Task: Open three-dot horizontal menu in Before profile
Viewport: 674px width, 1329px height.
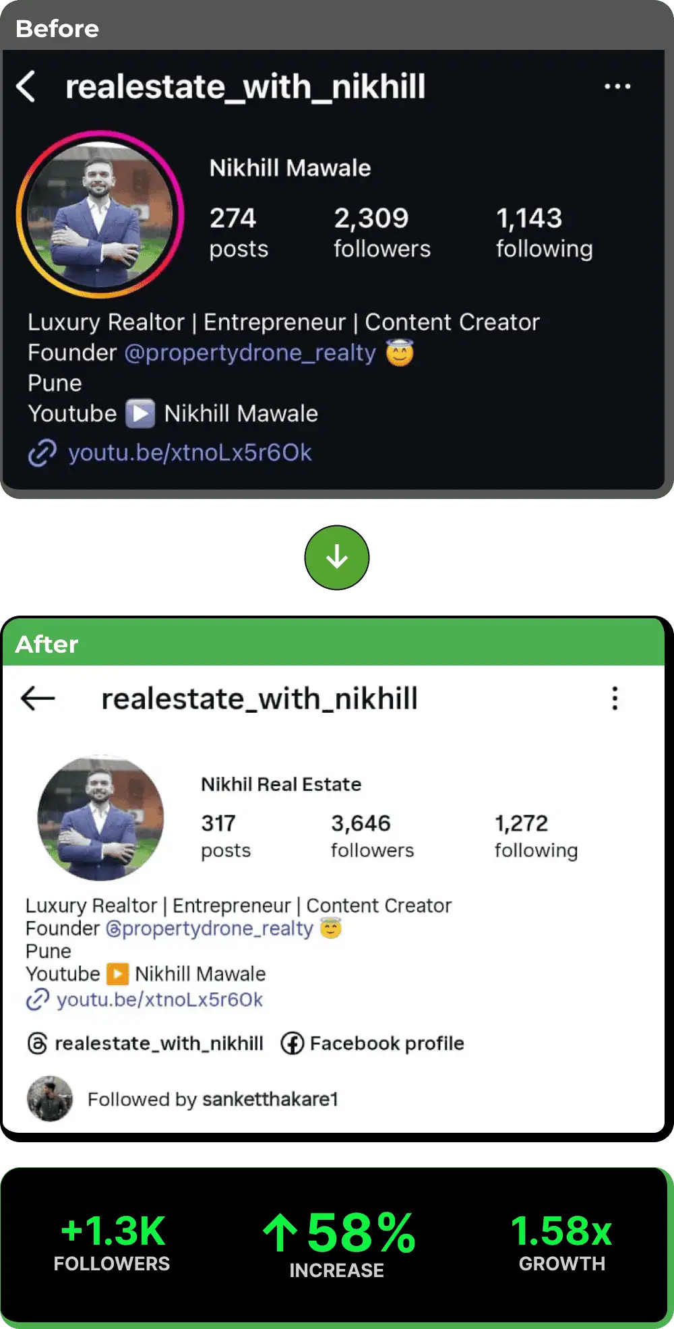Action: 617,86
